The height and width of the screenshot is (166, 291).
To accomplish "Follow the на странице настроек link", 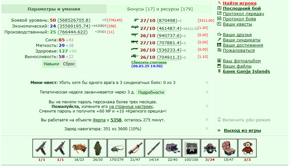I will (x=131, y=106).
